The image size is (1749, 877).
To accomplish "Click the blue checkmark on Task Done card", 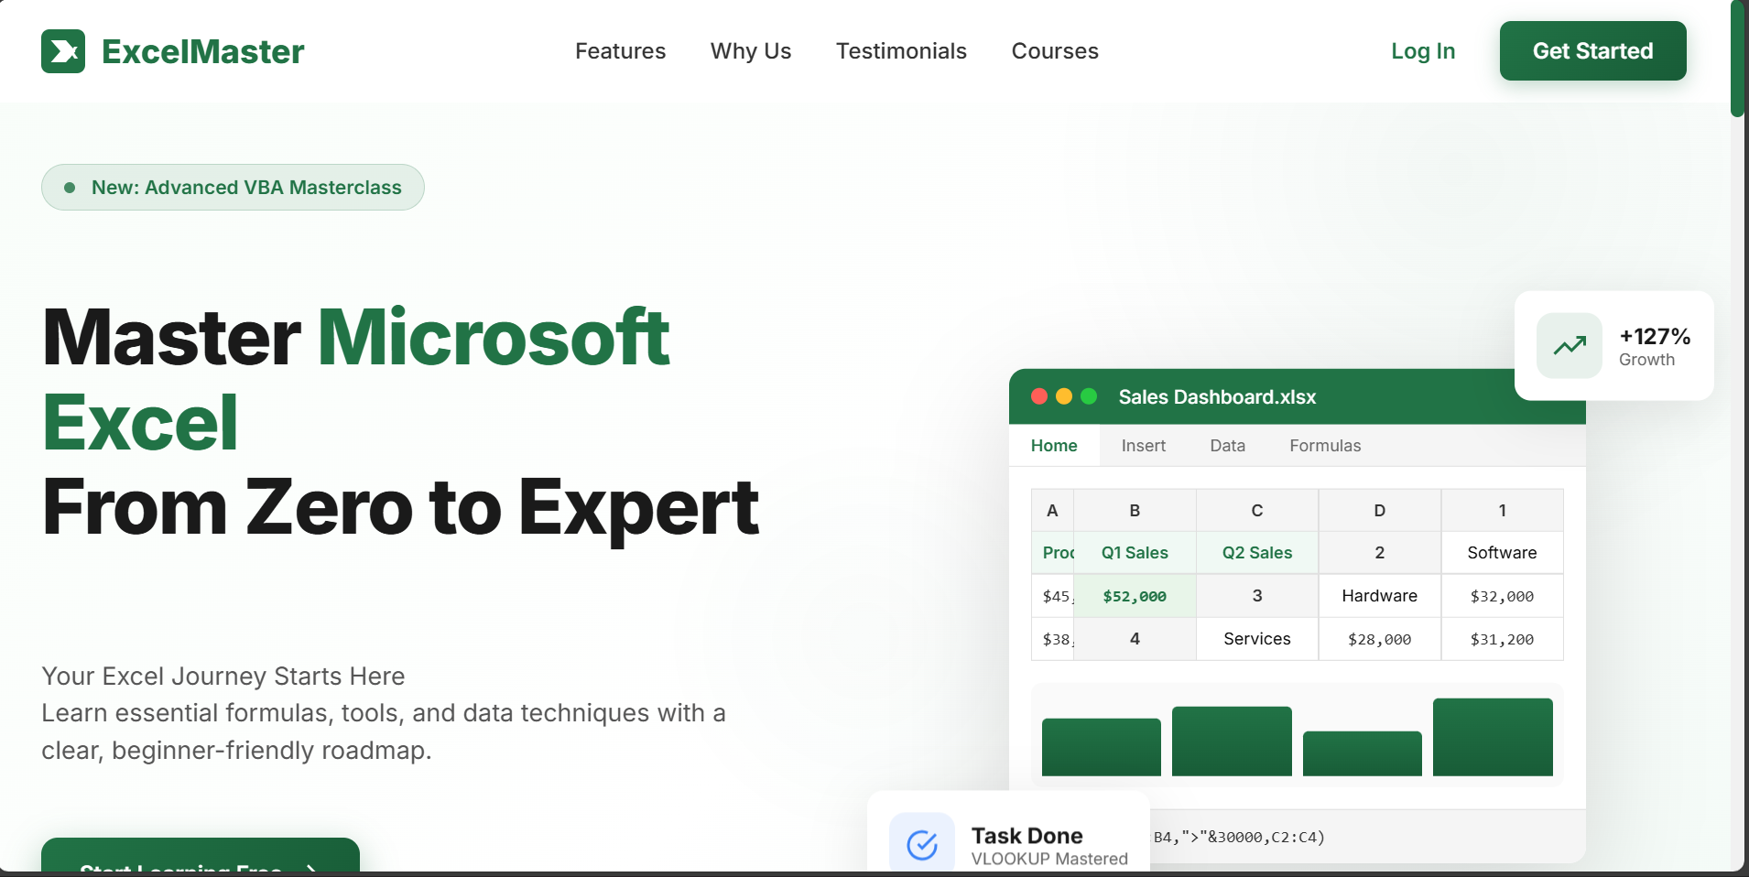I will pos(921,843).
